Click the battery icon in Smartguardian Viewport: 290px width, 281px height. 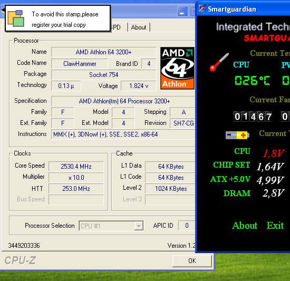tap(237, 135)
